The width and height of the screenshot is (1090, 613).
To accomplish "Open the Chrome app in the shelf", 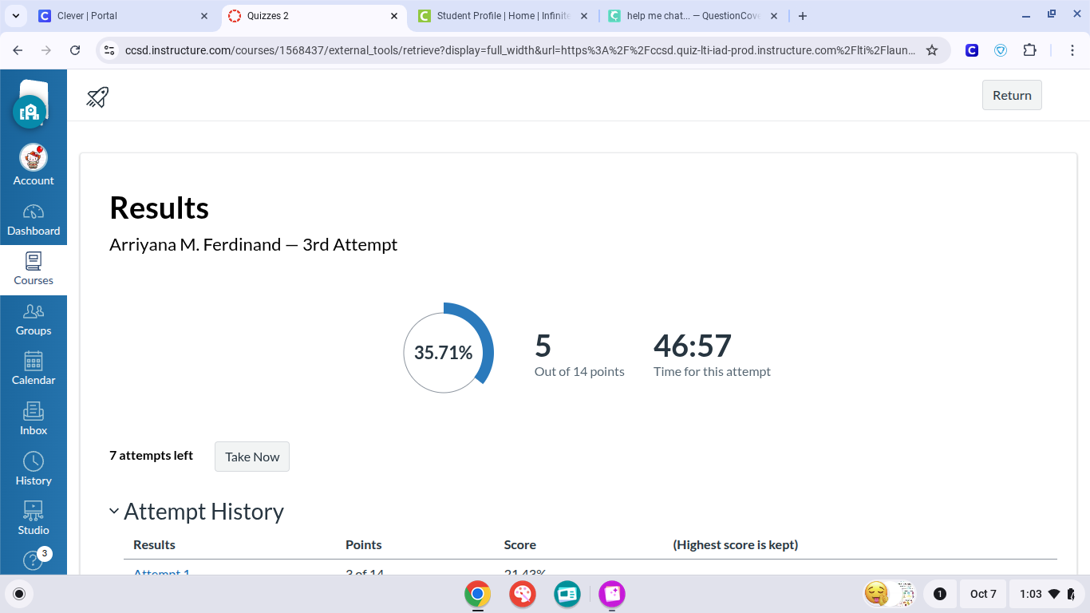I will (x=478, y=594).
